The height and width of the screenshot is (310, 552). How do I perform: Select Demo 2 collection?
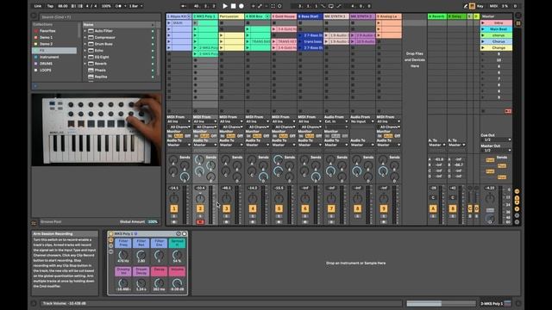46,44
